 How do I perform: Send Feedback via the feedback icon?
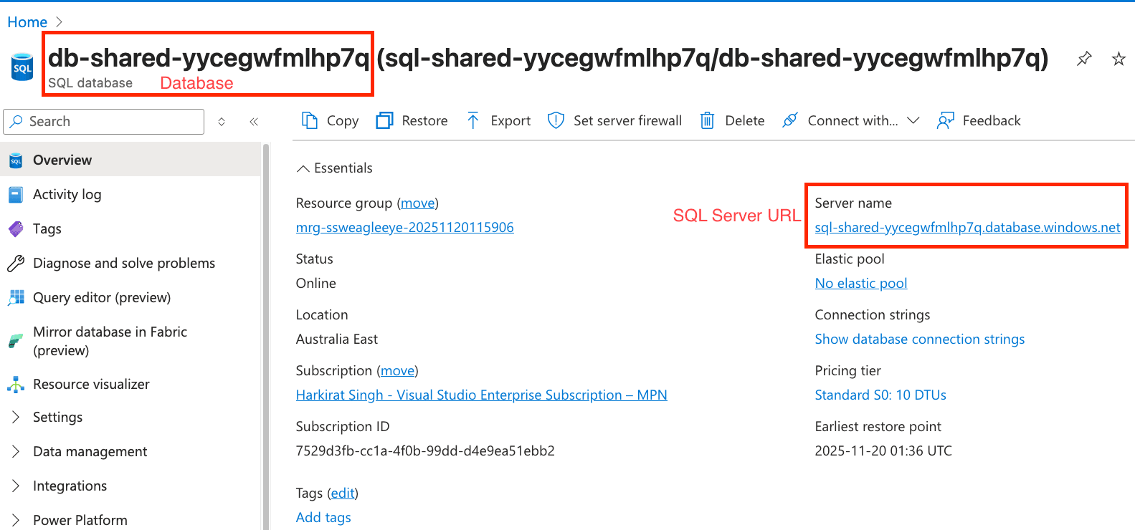pos(979,120)
